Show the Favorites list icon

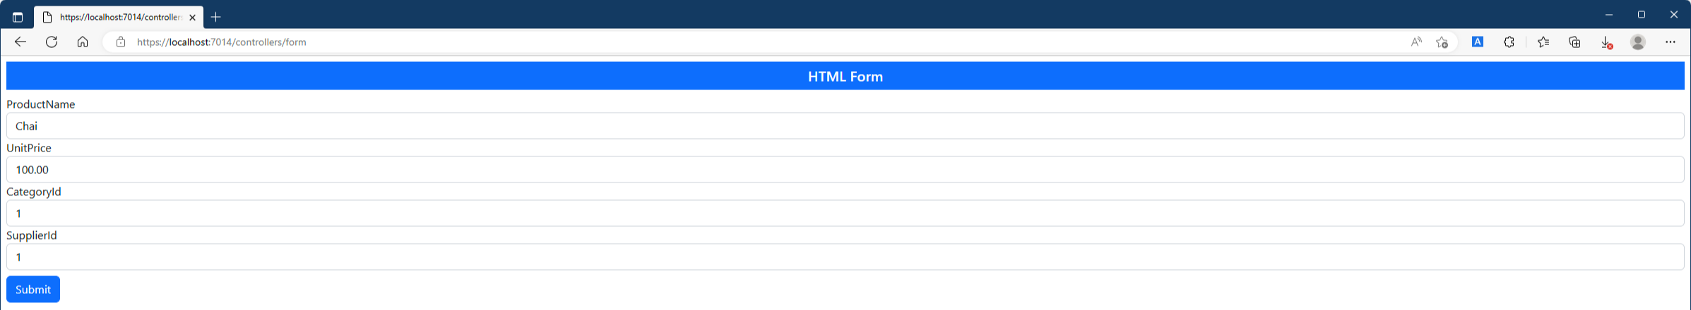click(x=1543, y=42)
